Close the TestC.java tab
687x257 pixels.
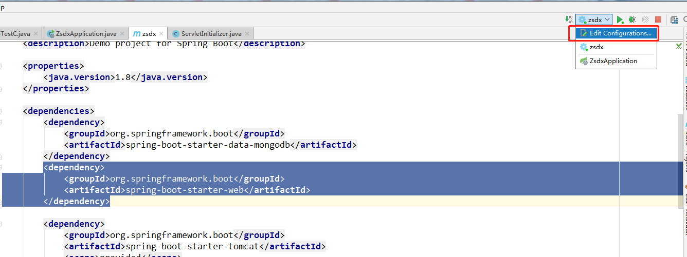tap(36, 33)
